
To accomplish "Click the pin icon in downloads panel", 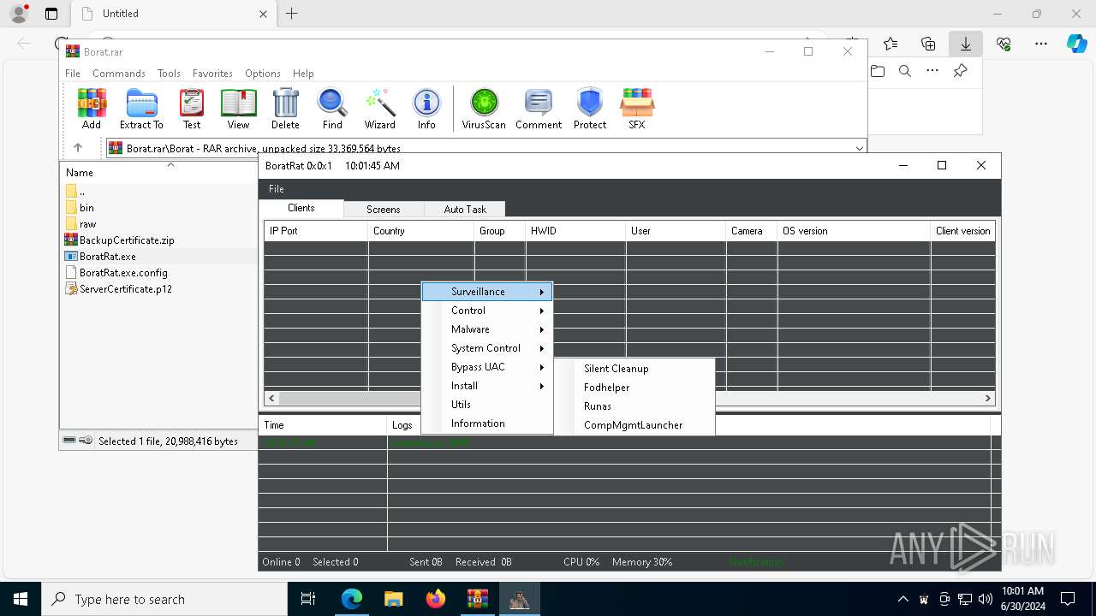I will [960, 71].
